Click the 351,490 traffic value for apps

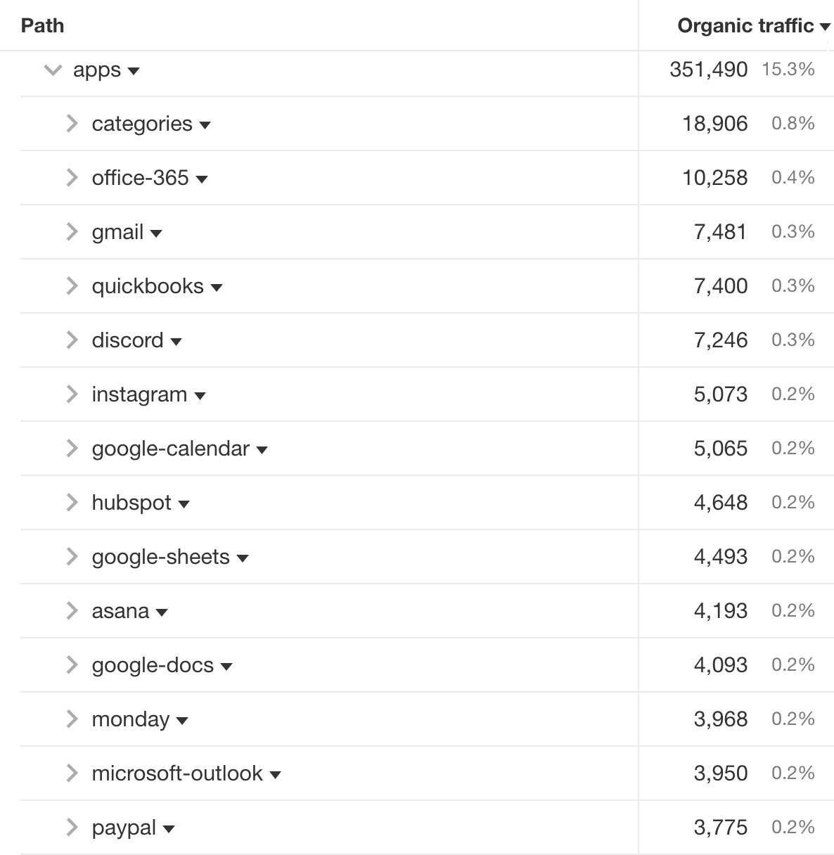pos(708,70)
